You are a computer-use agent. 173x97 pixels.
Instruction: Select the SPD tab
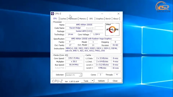91,19
